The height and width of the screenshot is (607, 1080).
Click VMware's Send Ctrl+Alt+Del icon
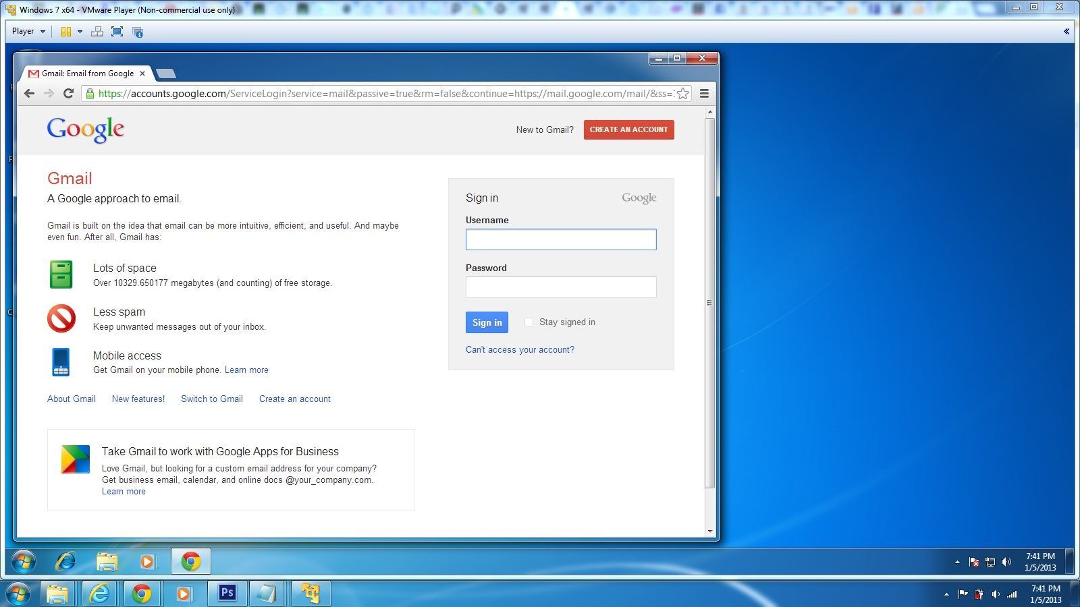tap(97, 32)
